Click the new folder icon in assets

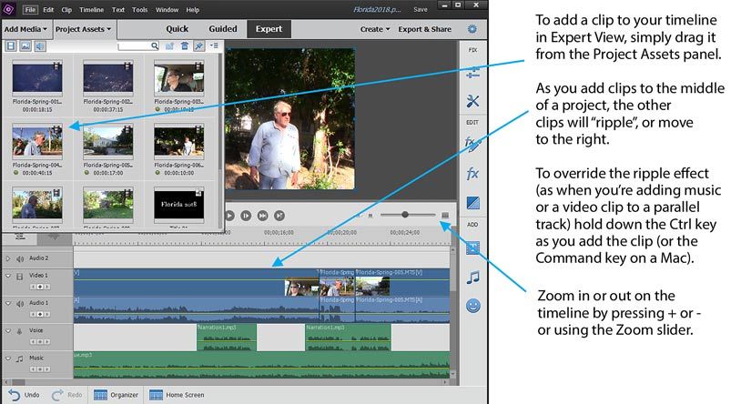click(169, 46)
